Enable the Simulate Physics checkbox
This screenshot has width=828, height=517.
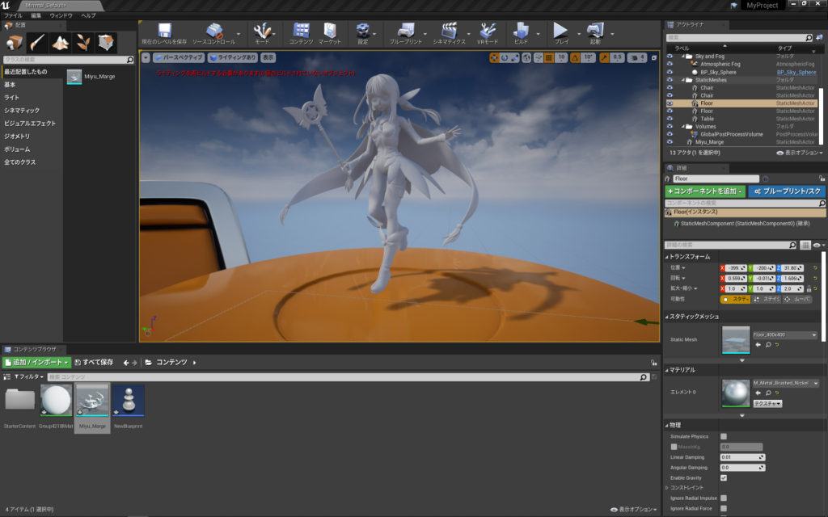[724, 435]
